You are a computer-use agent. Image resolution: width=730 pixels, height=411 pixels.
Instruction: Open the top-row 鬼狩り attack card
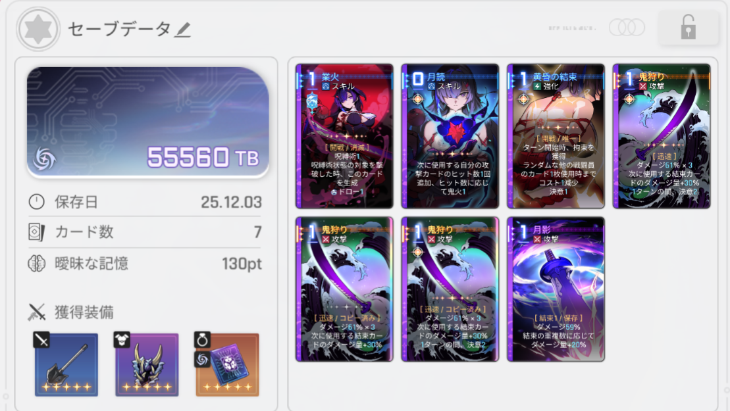pyautogui.click(x=662, y=136)
